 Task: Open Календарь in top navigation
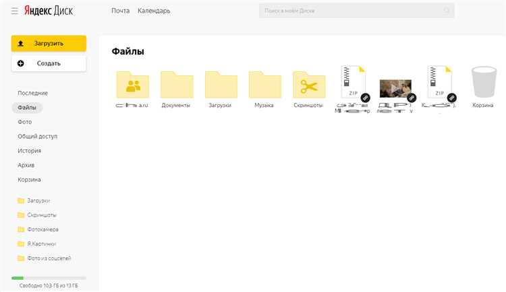tap(154, 11)
